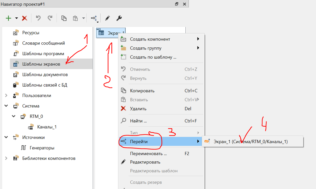The width and height of the screenshot is (316, 189).
Task: Click the green plus Add button
Action: pos(9,18)
